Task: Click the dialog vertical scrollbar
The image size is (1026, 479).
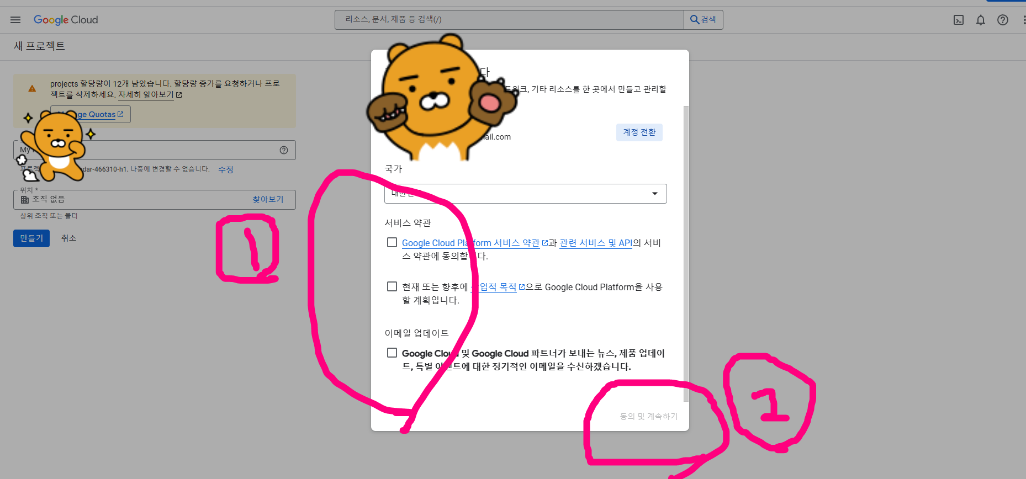Action: click(686, 254)
